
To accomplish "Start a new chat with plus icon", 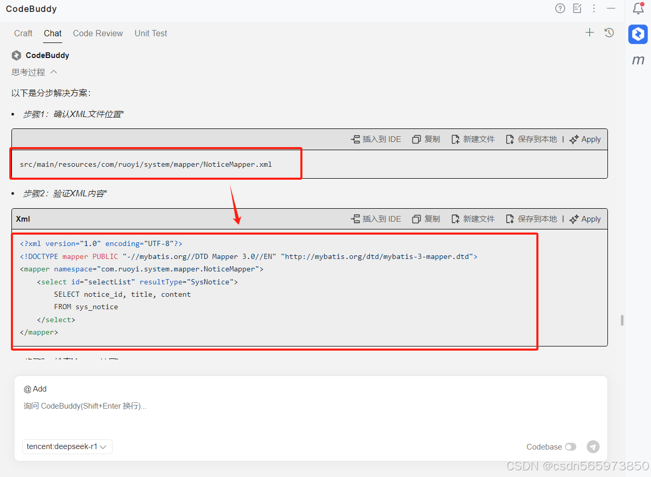I will (590, 33).
